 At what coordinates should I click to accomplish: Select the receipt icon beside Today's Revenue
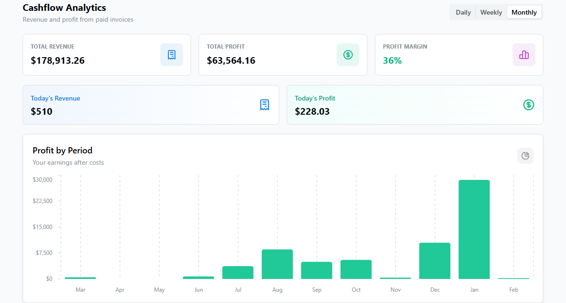265,105
